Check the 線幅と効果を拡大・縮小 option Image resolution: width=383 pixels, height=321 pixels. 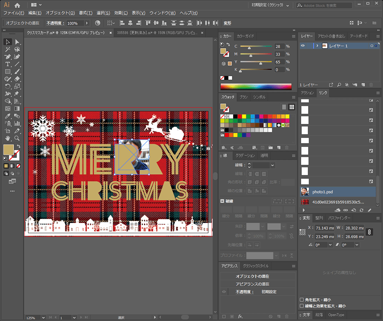302,306
